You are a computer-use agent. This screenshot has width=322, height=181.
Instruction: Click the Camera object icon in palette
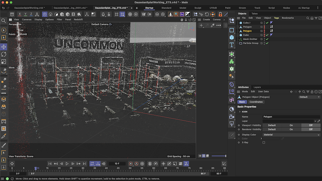coord(232,116)
